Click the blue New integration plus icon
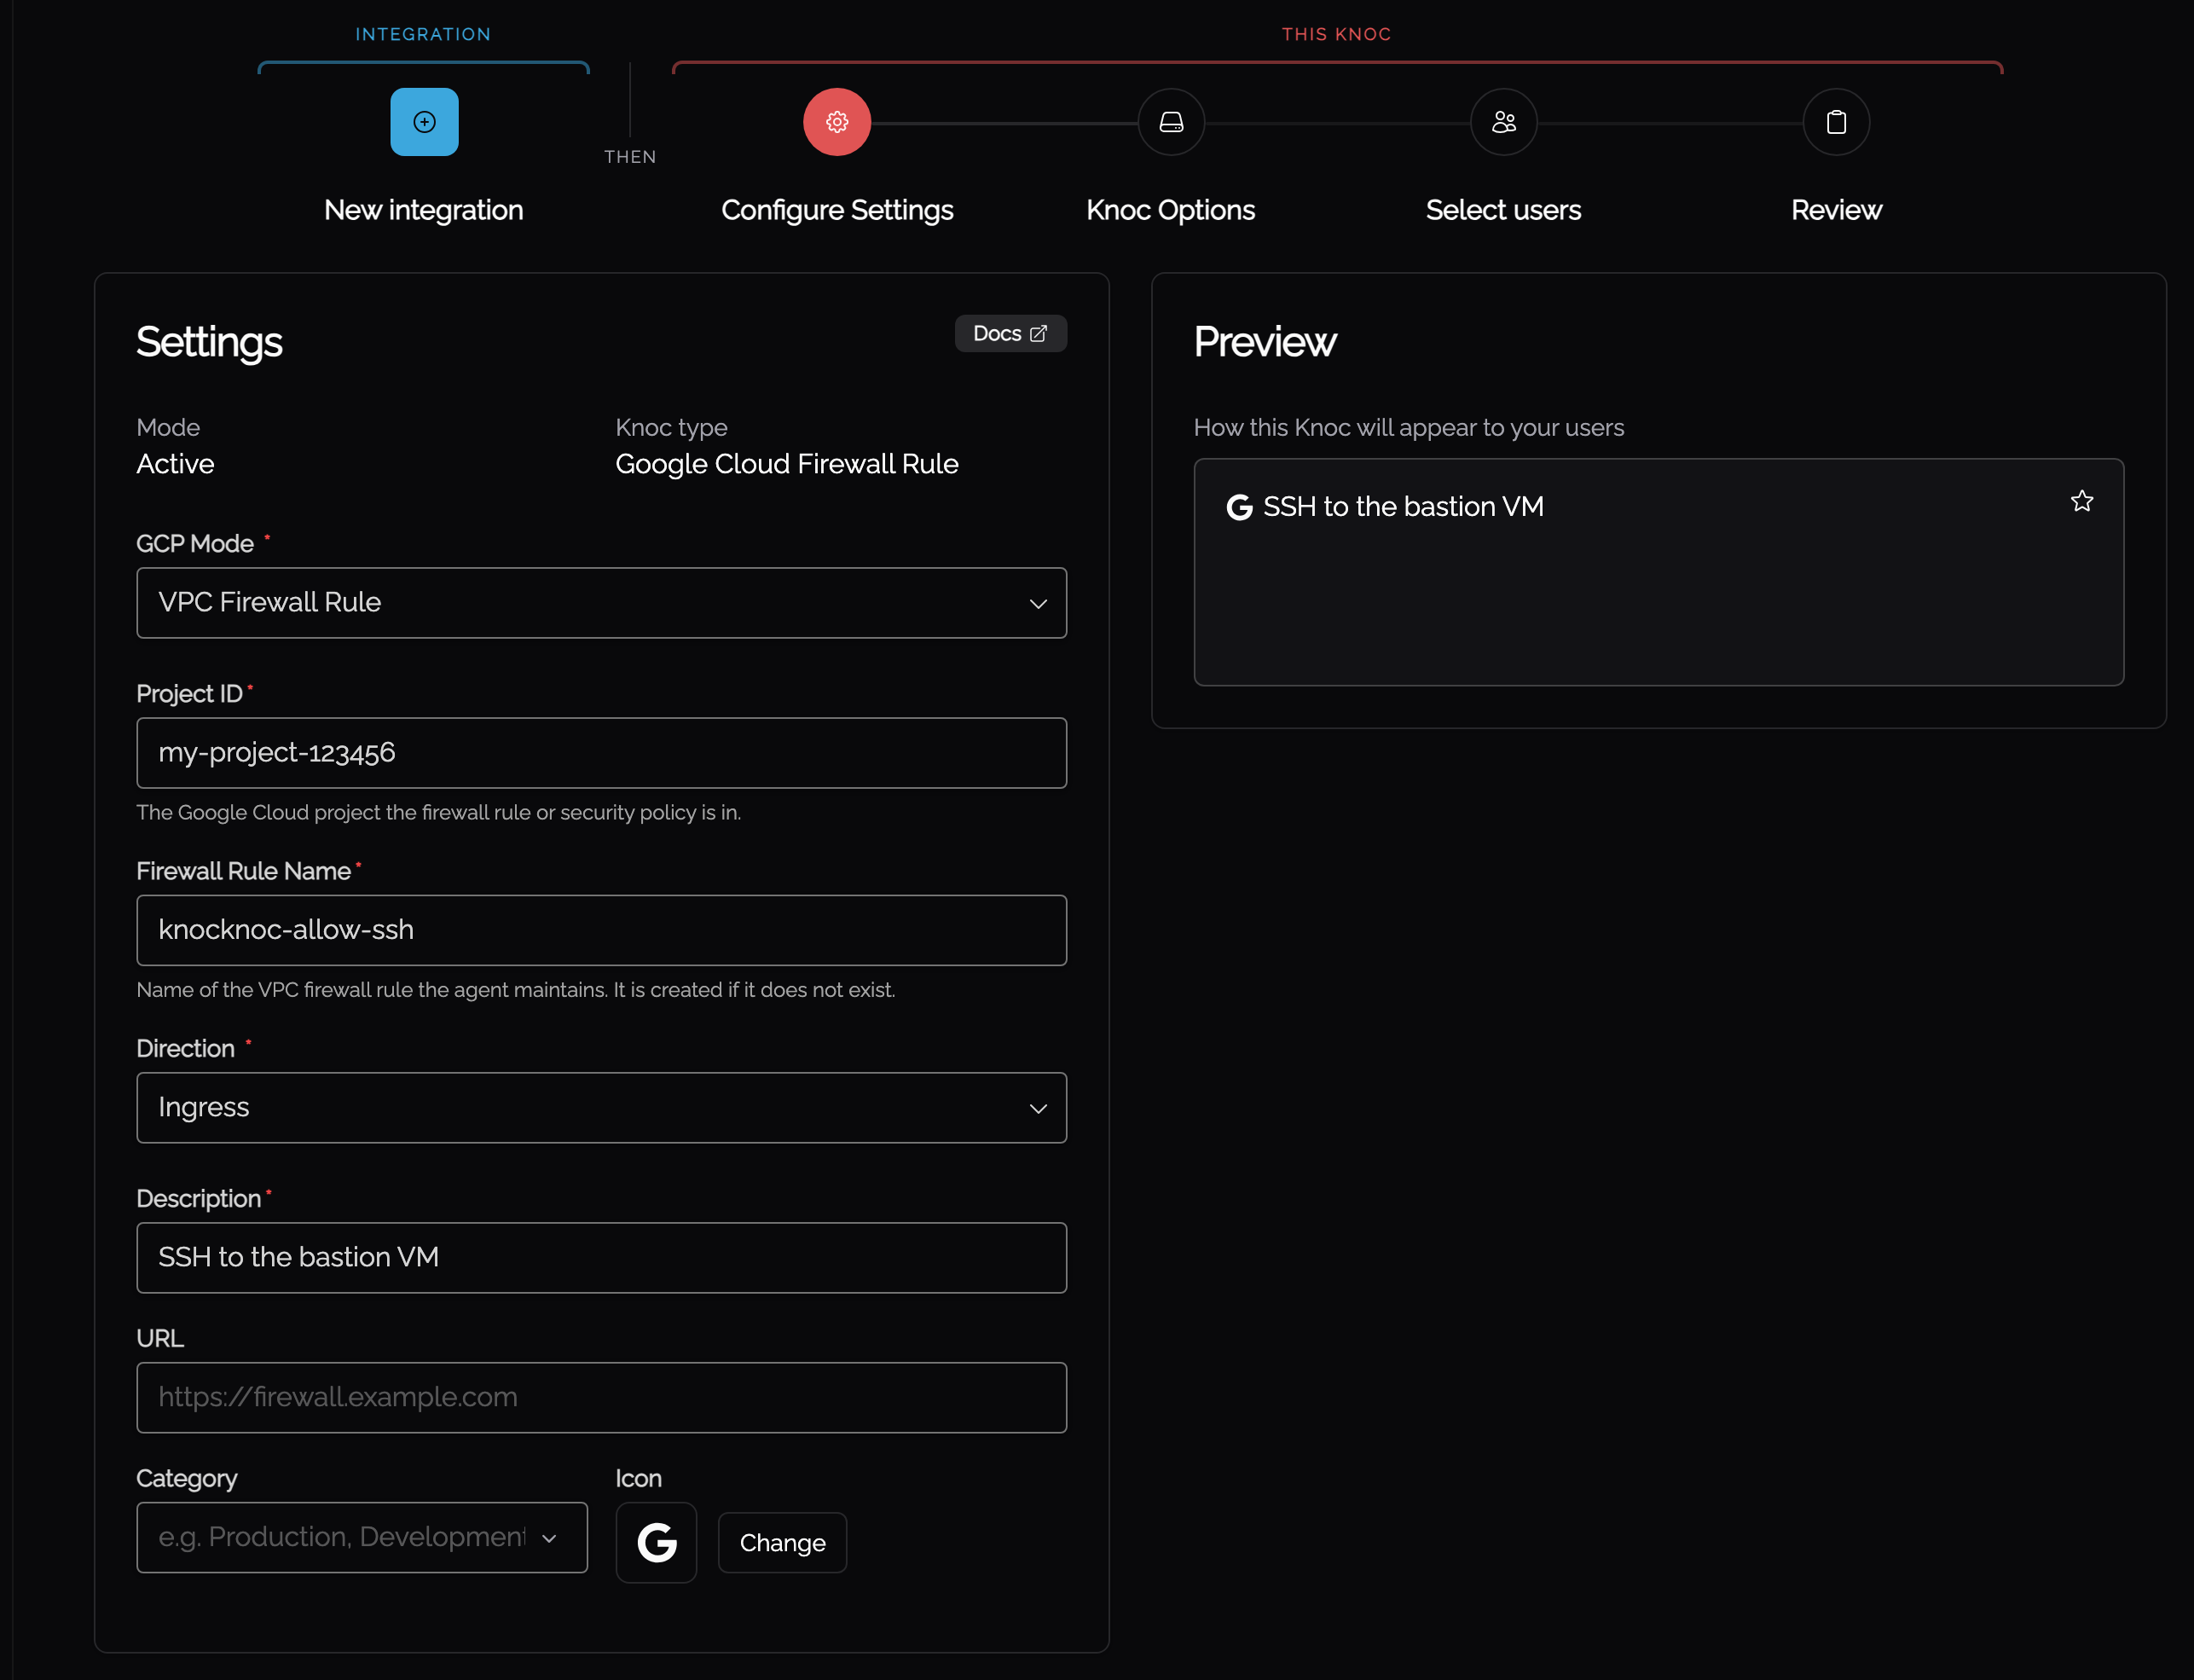Screen dimensions: 2194x1680 (424, 122)
